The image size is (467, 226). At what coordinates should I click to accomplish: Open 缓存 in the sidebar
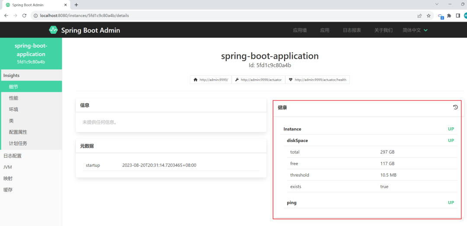31,190
